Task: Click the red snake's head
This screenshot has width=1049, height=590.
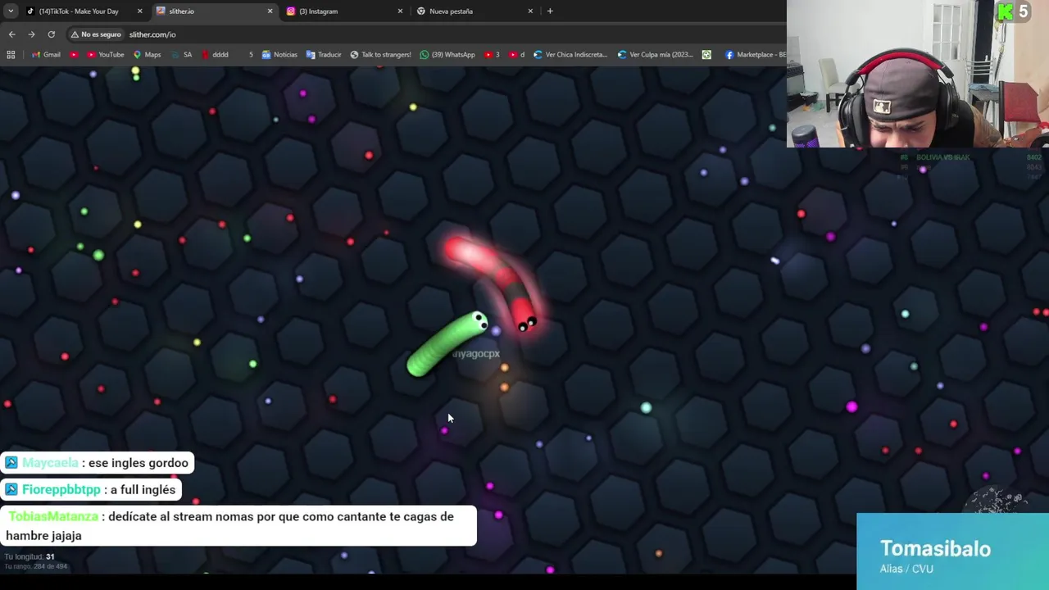Action: [x=525, y=321]
